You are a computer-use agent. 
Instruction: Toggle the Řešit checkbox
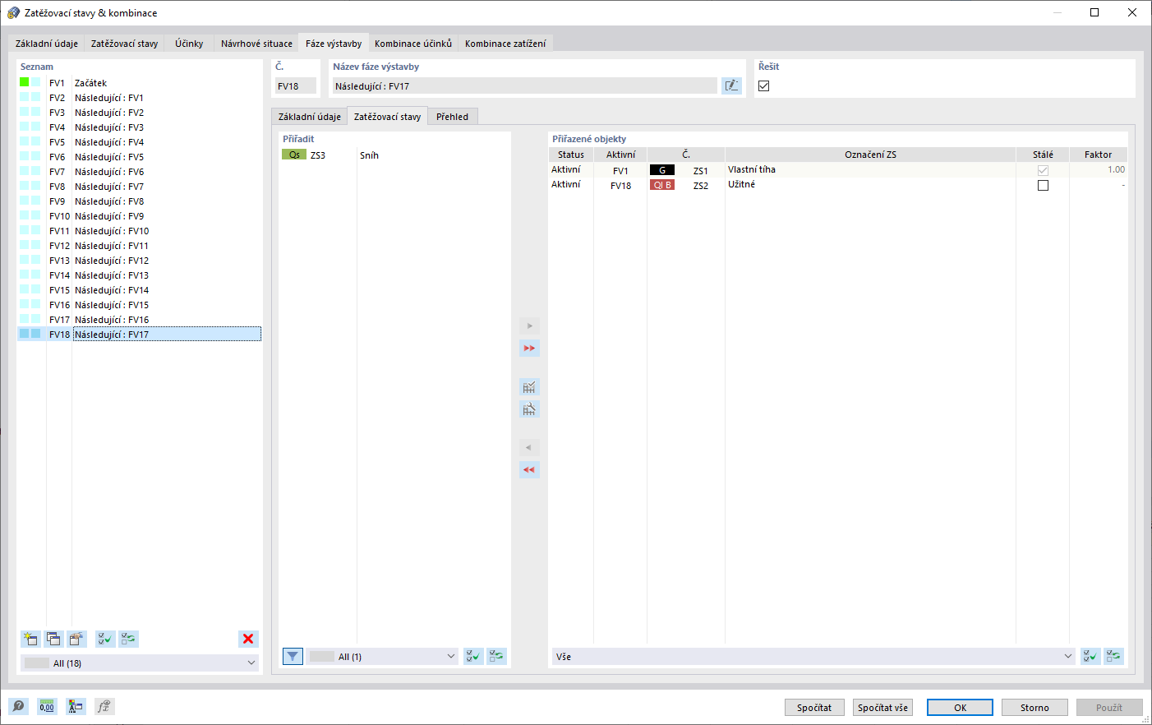[x=764, y=85]
